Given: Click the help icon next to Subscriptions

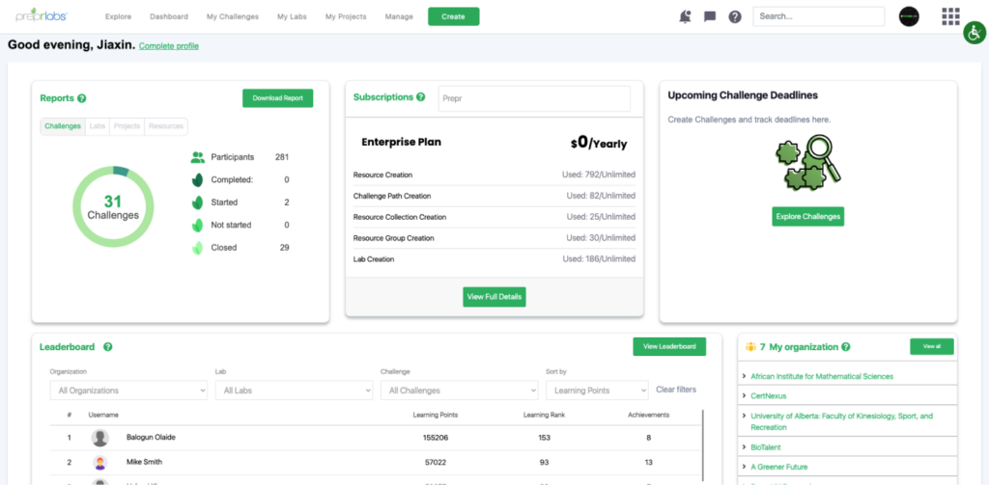Looking at the screenshot, I should [421, 97].
